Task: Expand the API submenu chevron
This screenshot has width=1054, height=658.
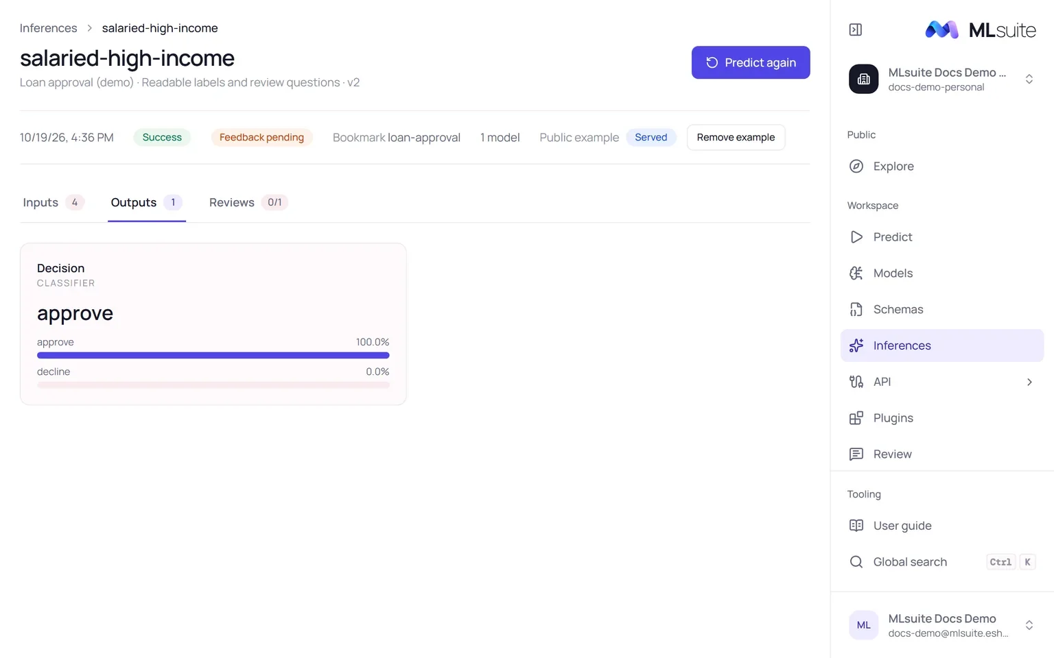Action: click(x=1029, y=382)
